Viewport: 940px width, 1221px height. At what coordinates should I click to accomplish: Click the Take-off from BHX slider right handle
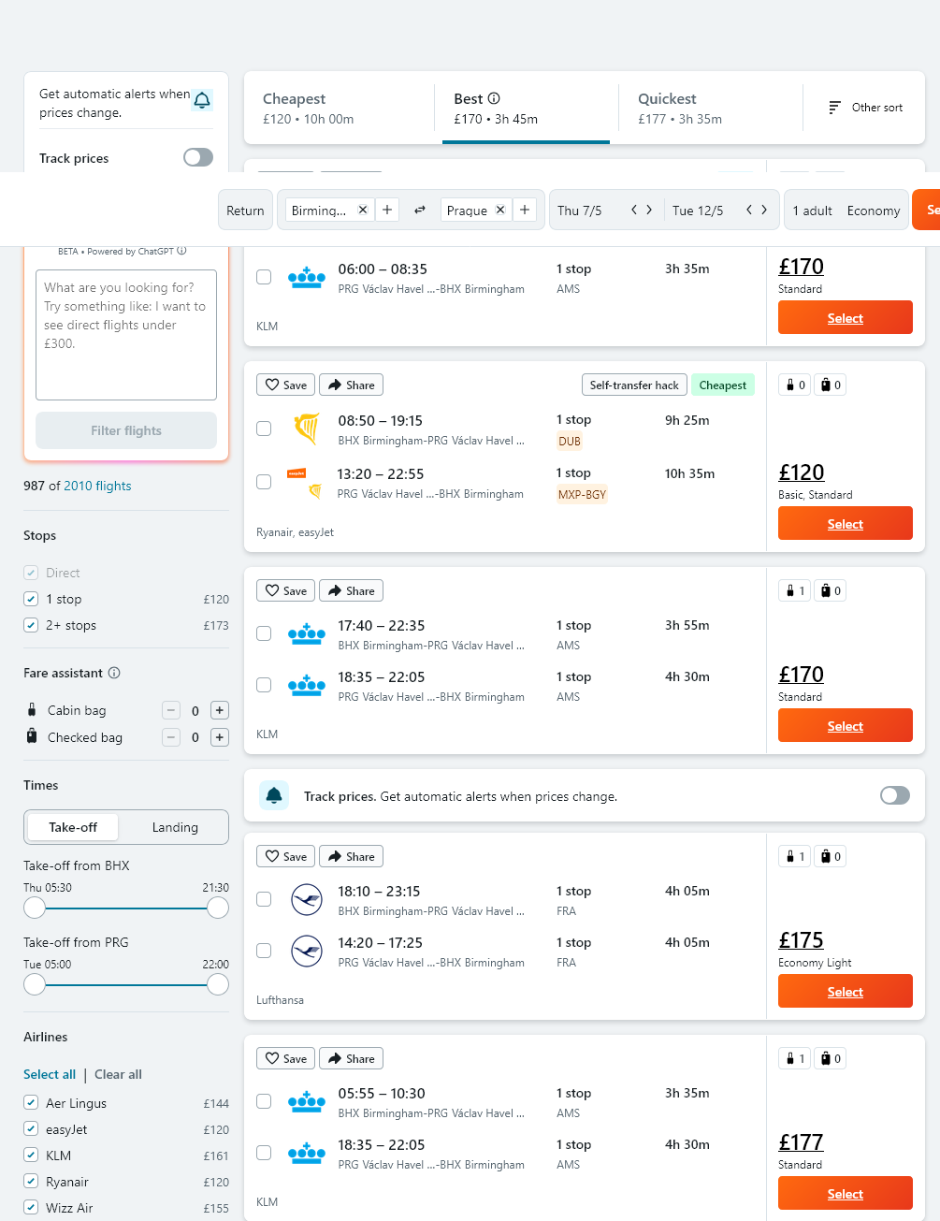(218, 908)
